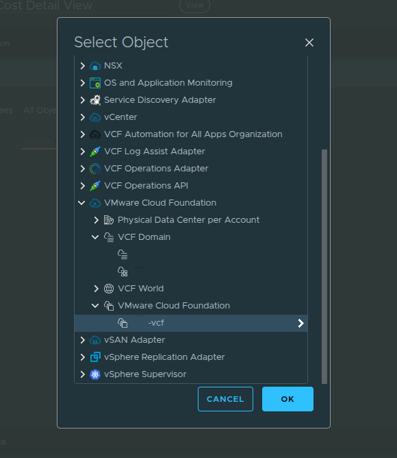Select the vSAN Adapter label
The image size is (397, 458).
coord(134,340)
